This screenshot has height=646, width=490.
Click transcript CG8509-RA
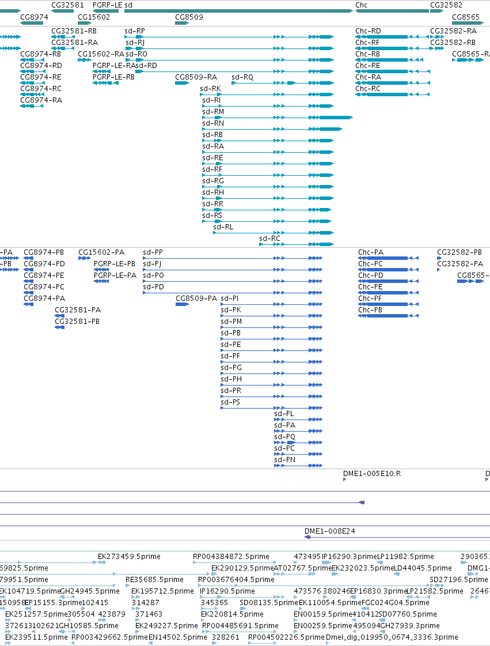[182, 83]
